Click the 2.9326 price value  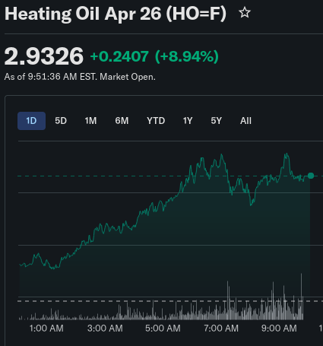pyautogui.click(x=44, y=56)
